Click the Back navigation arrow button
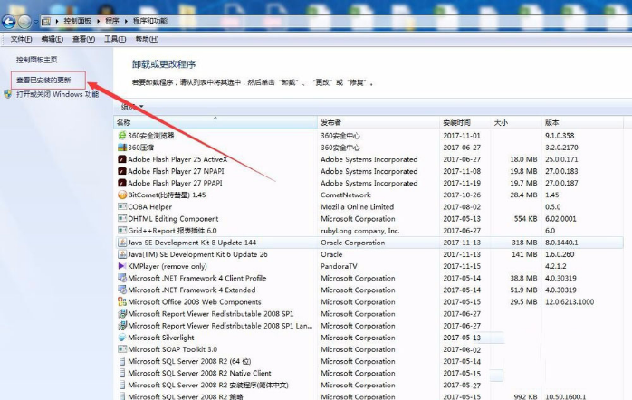Screen dimensions: 632x400 (x=8, y=20)
